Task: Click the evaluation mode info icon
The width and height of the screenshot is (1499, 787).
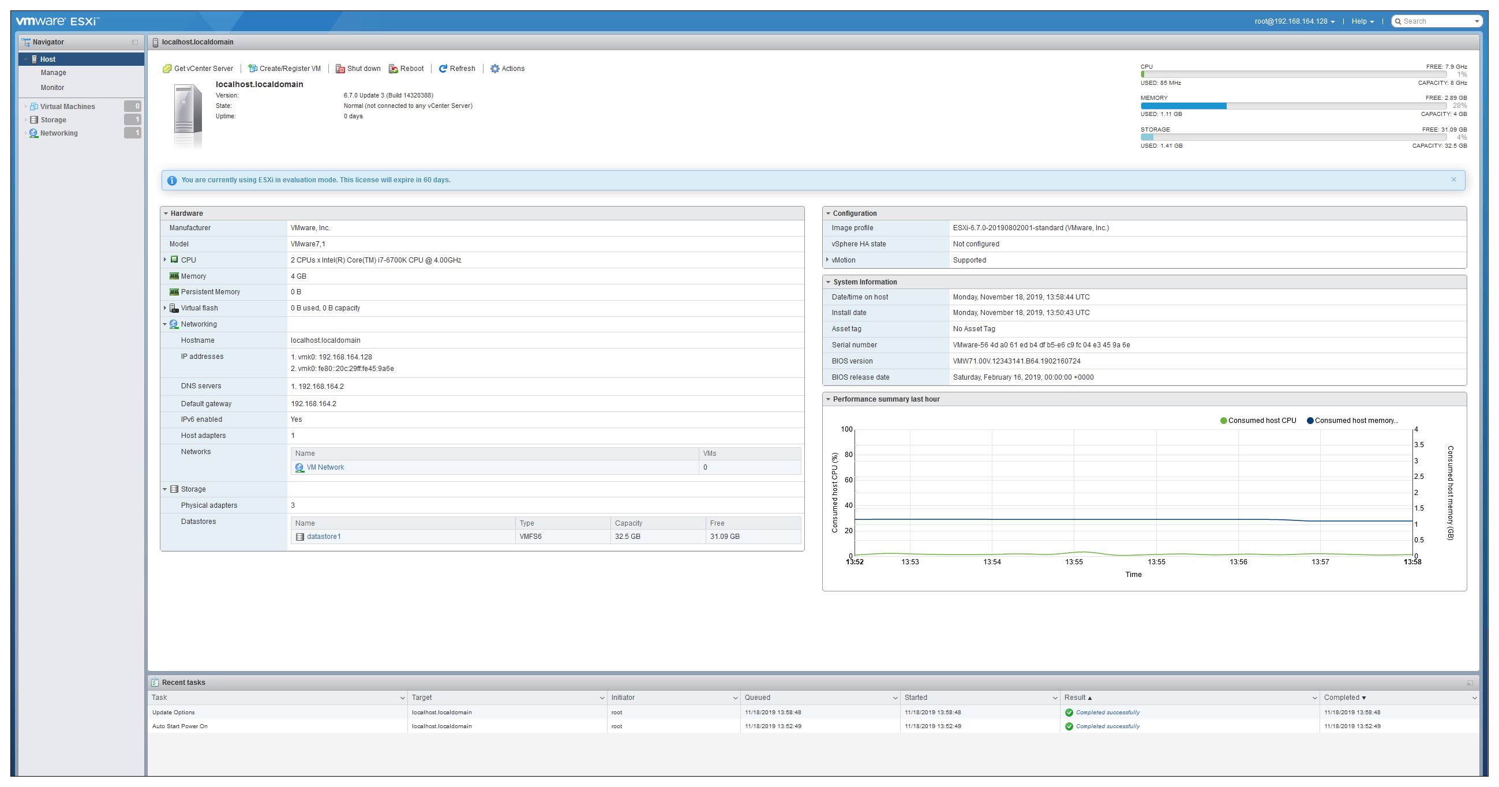Action: pos(173,181)
